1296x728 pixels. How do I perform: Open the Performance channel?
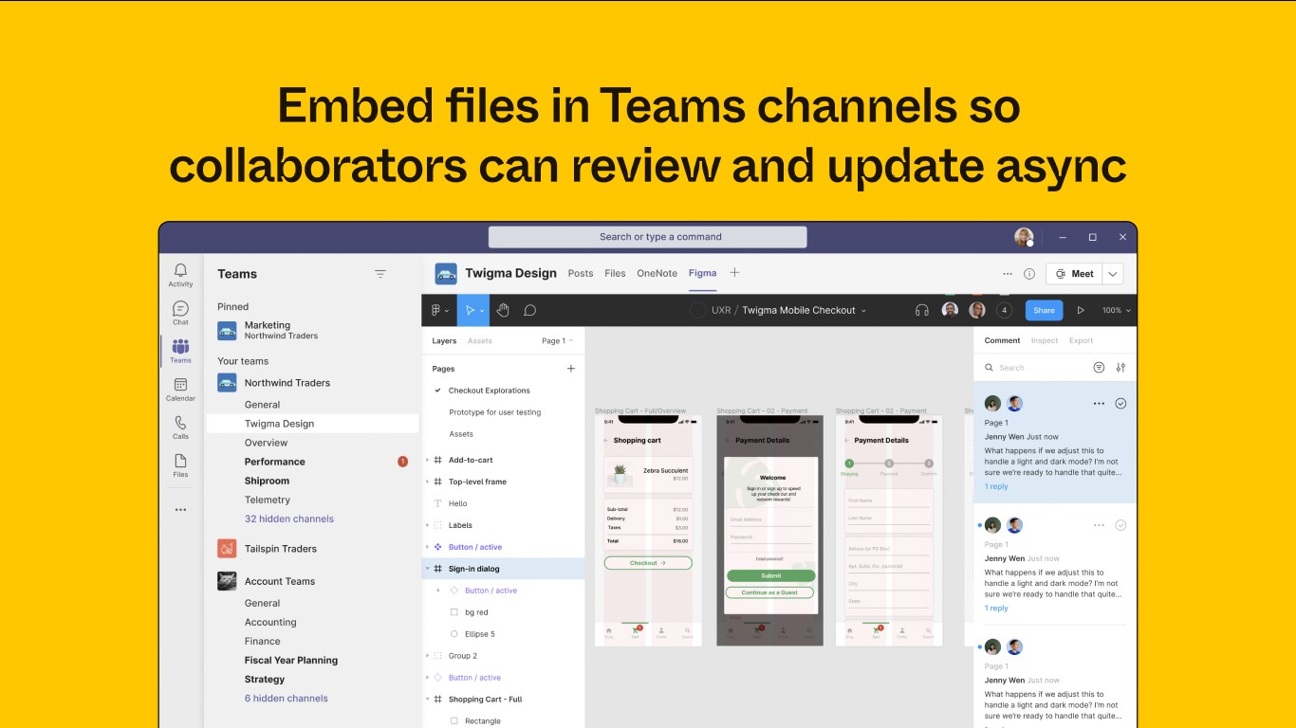[x=275, y=462]
